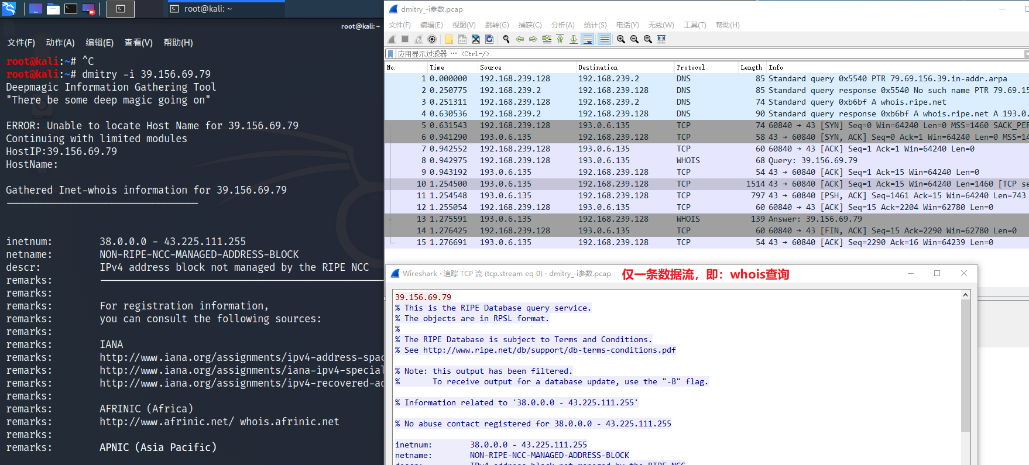Click the save capture file icon

click(x=462, y=39)
